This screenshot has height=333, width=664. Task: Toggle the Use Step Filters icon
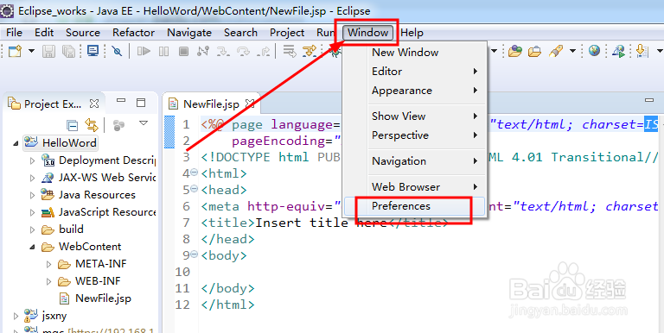tap(310, 51)
